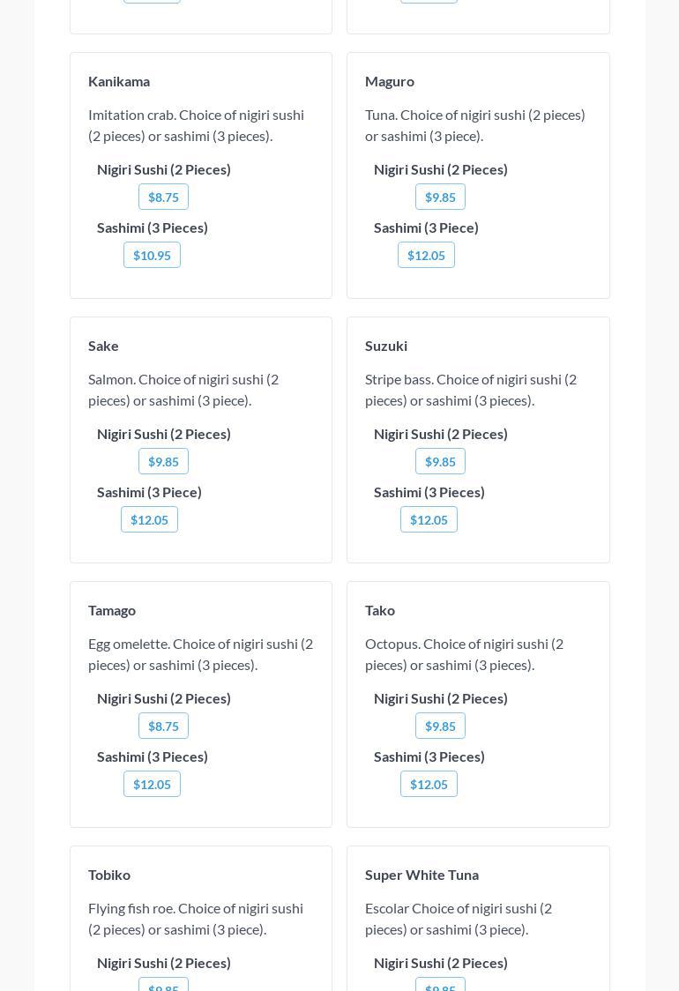Pick Suzuki nigiri sushi $9.85 option

coord(440,461)
